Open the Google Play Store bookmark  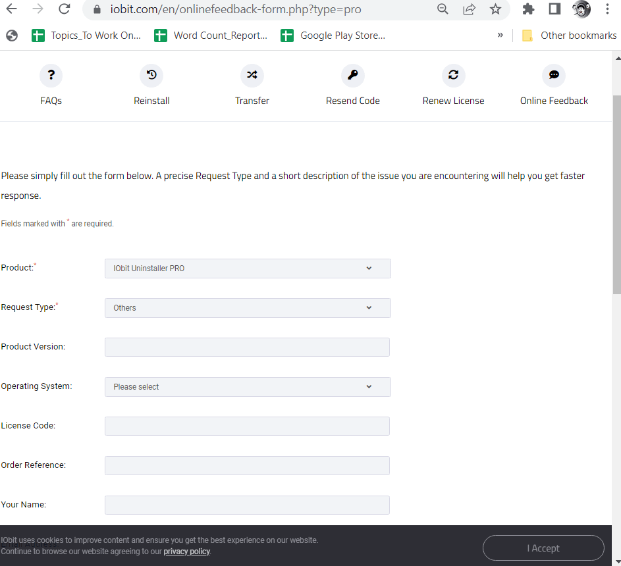coord(333,36)
